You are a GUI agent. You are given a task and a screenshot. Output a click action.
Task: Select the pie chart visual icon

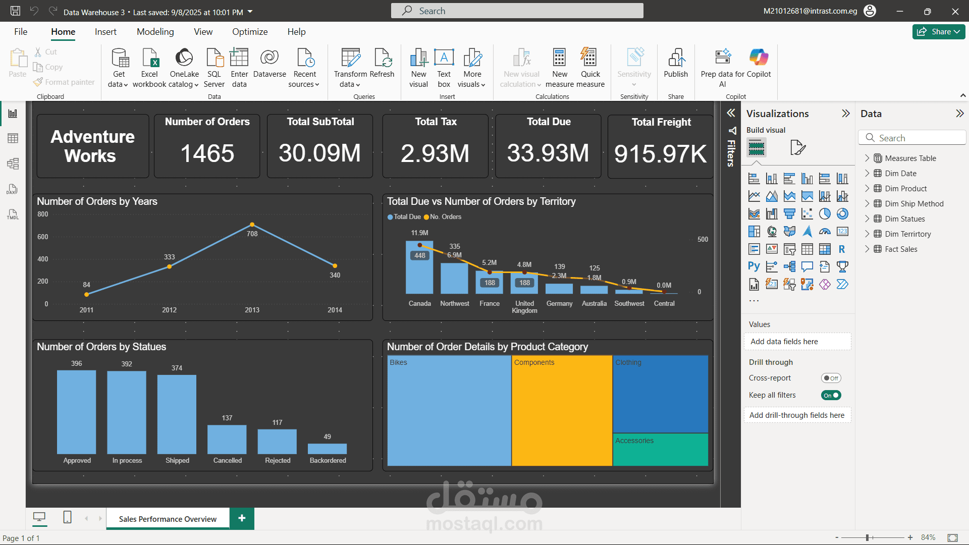[x=825, y=214]
